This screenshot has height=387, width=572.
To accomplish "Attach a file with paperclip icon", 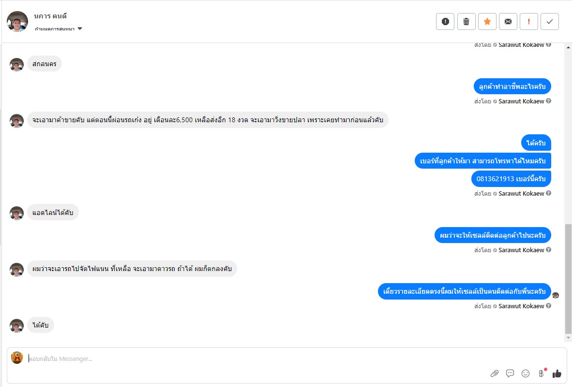I will (x=494, y=373).
